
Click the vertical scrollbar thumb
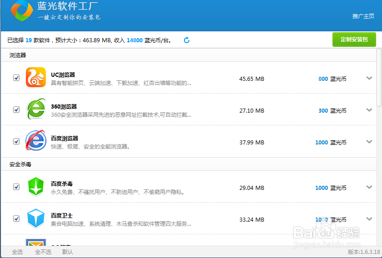(379, 77)
